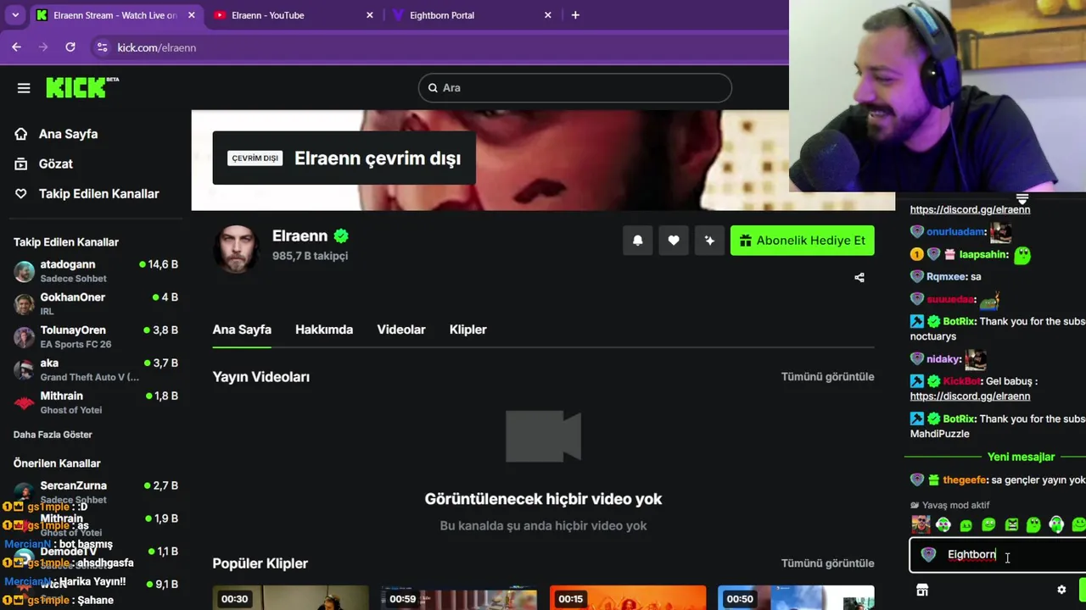Screen dimensions: 1086x610
Task: Open atadogann channel in sidebar
Action: pyautogui.click(x=96, y=271)
